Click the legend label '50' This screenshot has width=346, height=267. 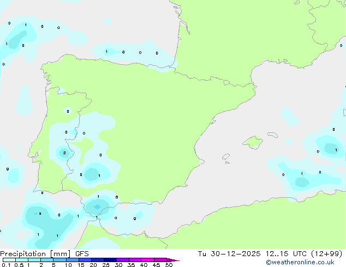169,265
